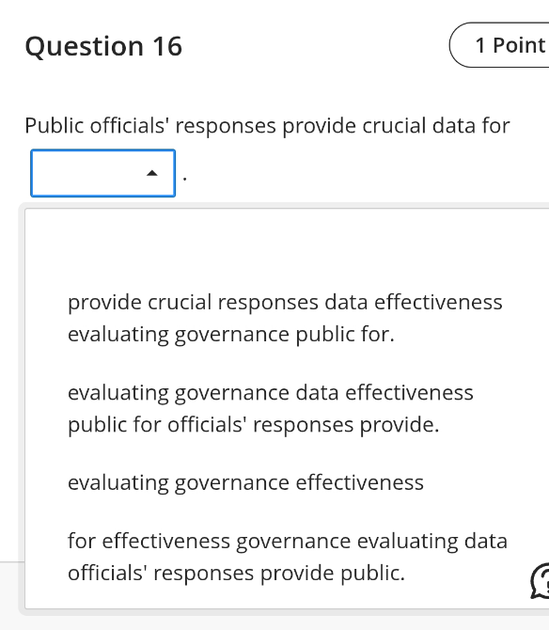Image resolution: width=549 pixels, height=630 pixels.
Task: Select option starting 'provide crucial responses data'
Action: pyautogui.click(x=285, y=318)
